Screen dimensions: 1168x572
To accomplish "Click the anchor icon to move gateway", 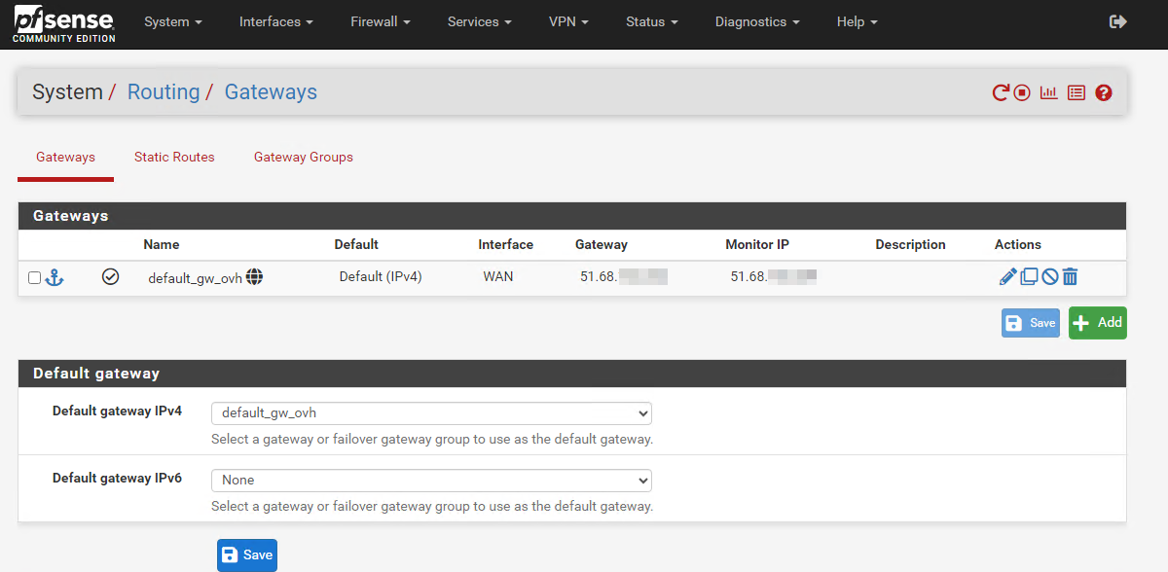I will (x=55, y=278).
